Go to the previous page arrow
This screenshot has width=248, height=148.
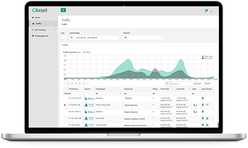coord(64,83)
